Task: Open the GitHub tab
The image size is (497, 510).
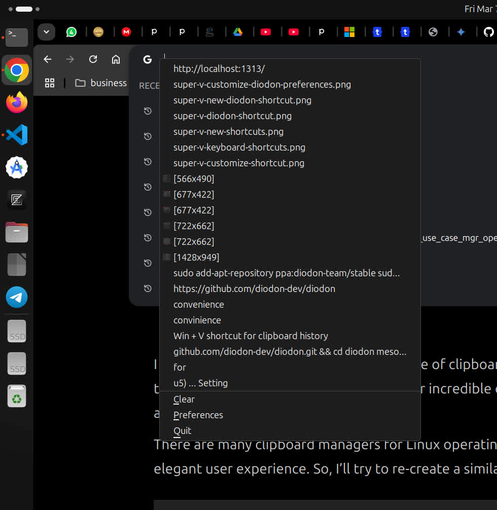Action: [x=488, y=32]
